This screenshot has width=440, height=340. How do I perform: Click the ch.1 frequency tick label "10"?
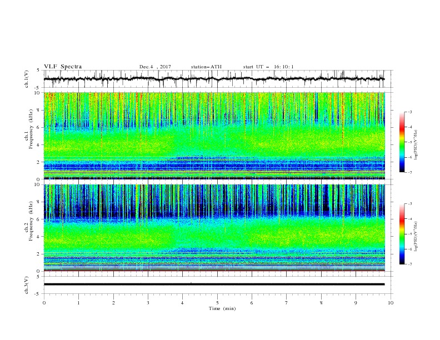click(x=38, y=93)
